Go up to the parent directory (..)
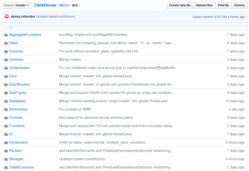249x171 pixels. pyautogui.click(x=11, y=27)
